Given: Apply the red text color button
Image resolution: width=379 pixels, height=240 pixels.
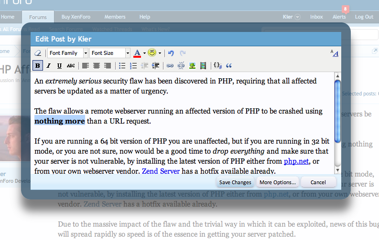Looking at the screenshot, I should pos(137,53).
